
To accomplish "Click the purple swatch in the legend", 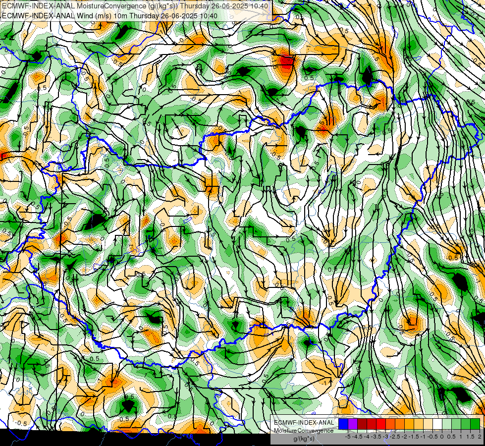I will pos(353,424).
